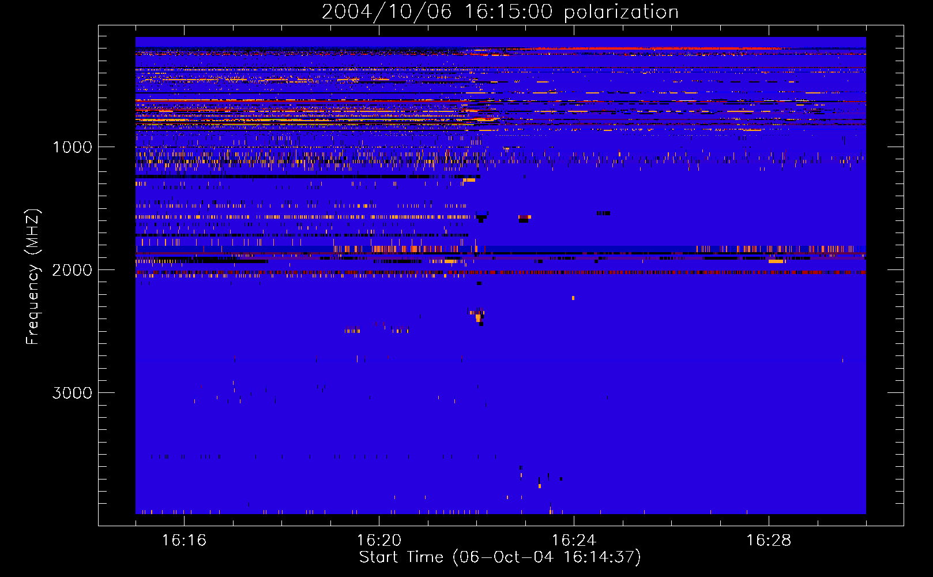The width and height of the screenshot is (933, 577).
Task: Click the "Frequency (MHZ)" axis label
Action: pyautogui.click(x=33, y=277)
